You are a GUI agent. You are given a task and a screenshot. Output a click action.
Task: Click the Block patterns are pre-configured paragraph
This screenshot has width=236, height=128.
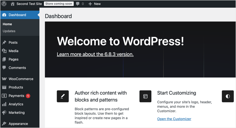click(102, 116)
